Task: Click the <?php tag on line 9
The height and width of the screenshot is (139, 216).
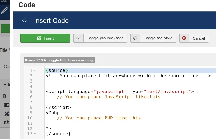Action: [x=53, y=113]
